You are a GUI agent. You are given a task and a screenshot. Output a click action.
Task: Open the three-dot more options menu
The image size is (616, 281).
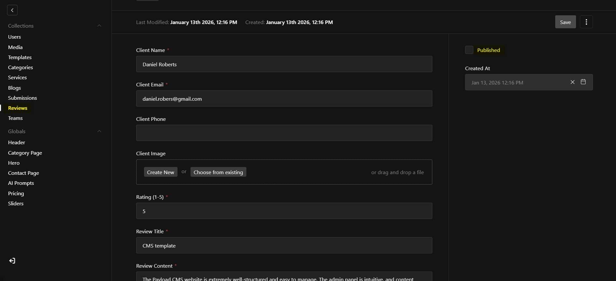[x=586, y=22]
